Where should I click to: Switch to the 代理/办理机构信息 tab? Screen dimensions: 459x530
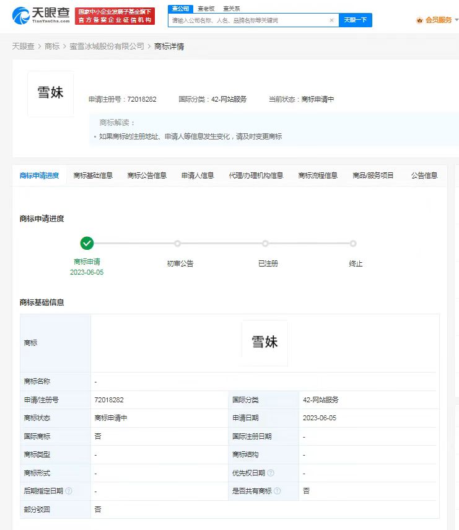pos(256,175)
